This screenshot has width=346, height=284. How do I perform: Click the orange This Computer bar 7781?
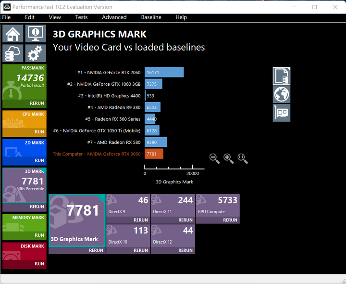(154, 154)
